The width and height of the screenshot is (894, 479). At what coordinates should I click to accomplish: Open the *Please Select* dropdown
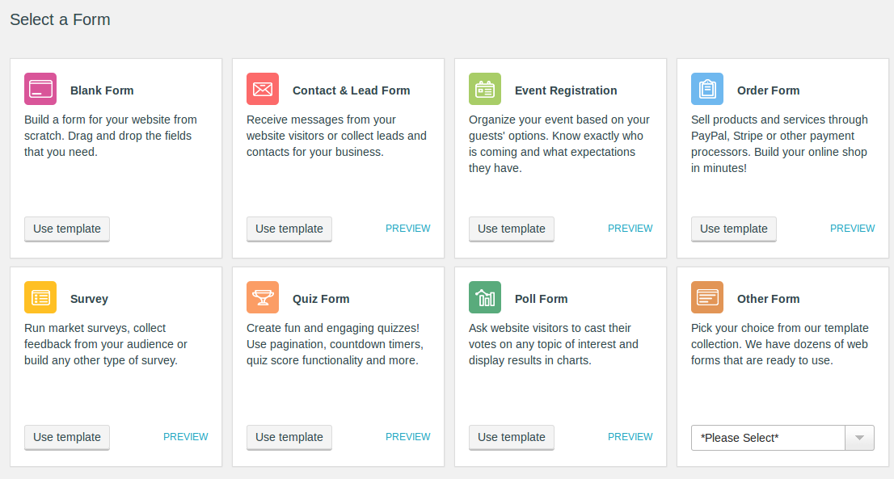(768, 437)
